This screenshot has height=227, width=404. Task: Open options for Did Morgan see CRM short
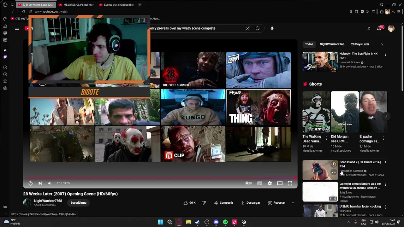point(355,138)
